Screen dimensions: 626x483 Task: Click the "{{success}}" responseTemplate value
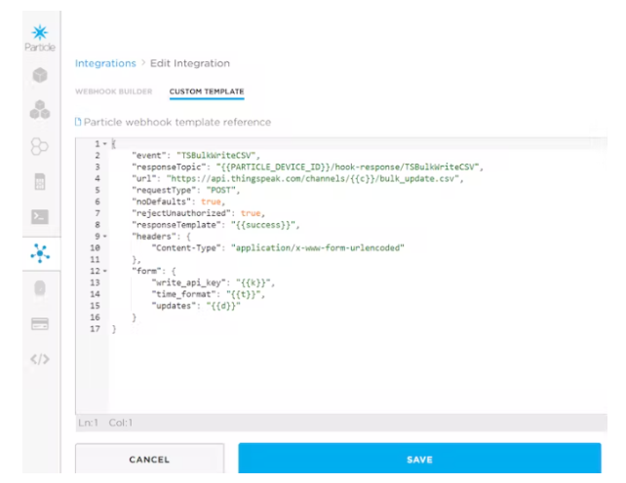[x=263, y=225]
